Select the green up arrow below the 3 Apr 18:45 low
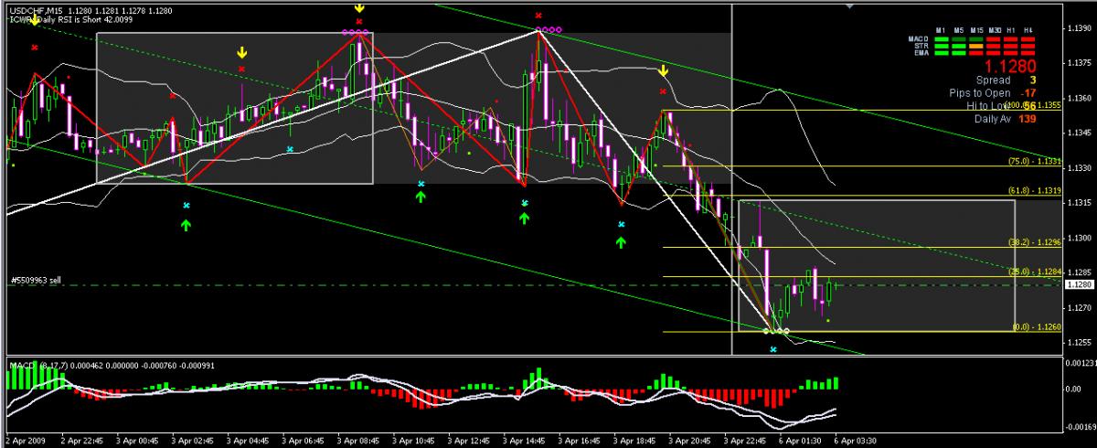Viewport: 1097px width, 448px height. point(621,241)
